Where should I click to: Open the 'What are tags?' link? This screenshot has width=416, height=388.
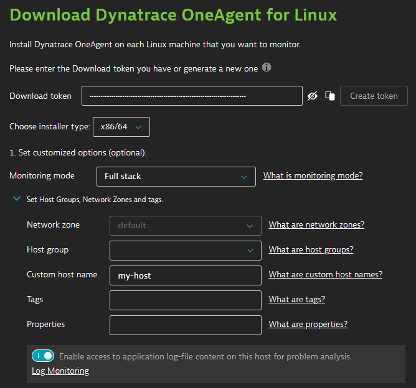(297, 299)
